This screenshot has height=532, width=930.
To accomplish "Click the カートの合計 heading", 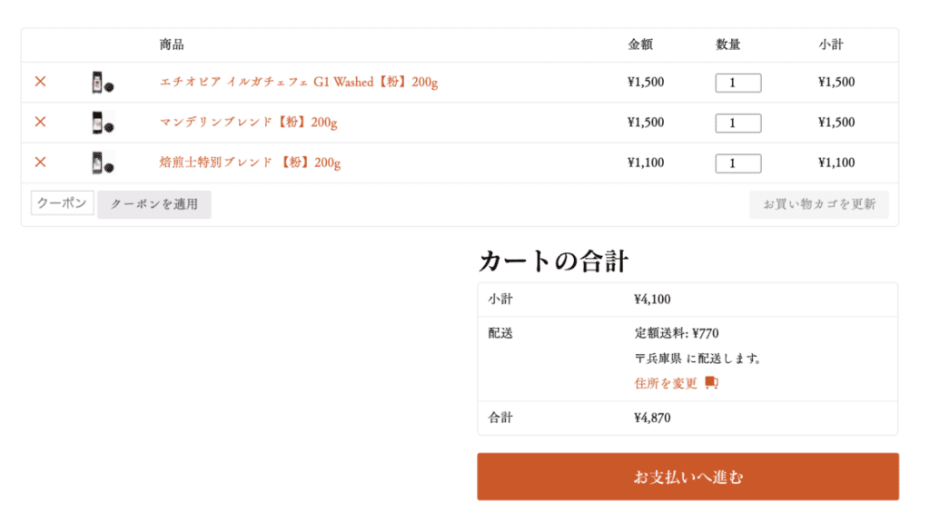I will click(553, 261).
